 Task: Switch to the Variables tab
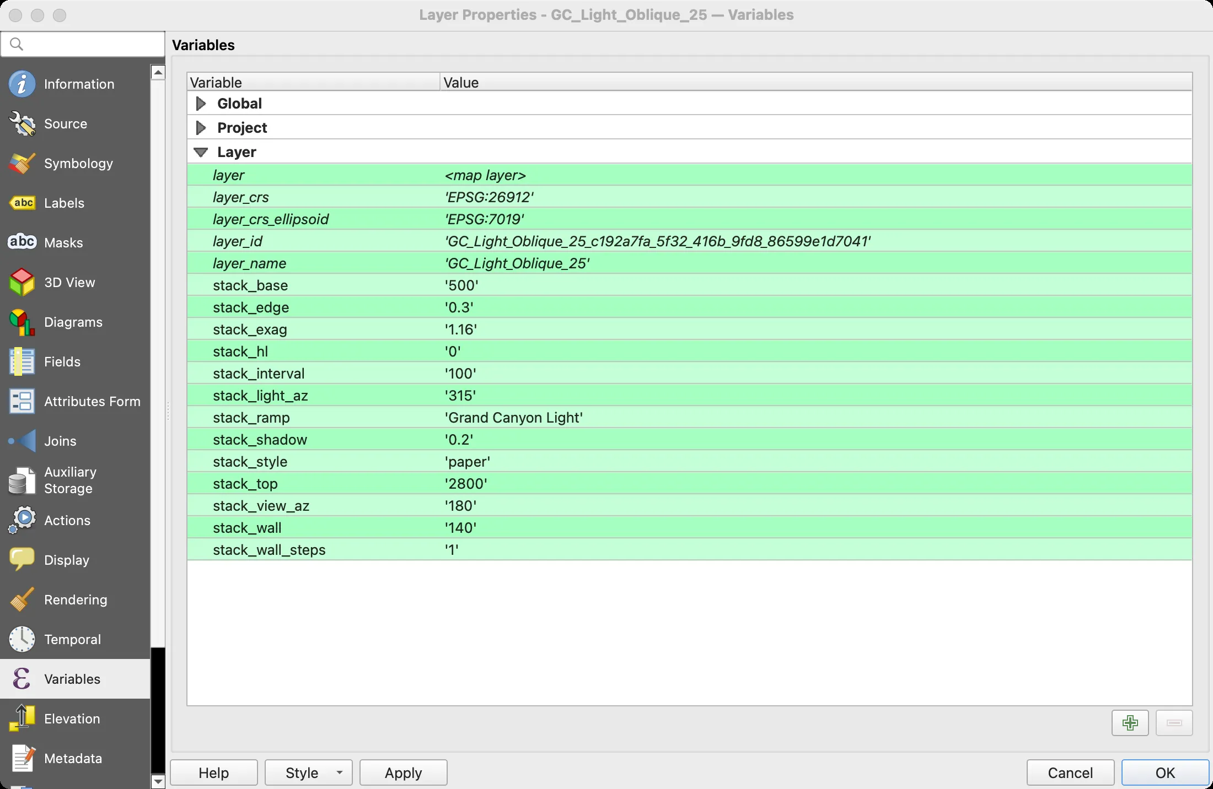75,679
